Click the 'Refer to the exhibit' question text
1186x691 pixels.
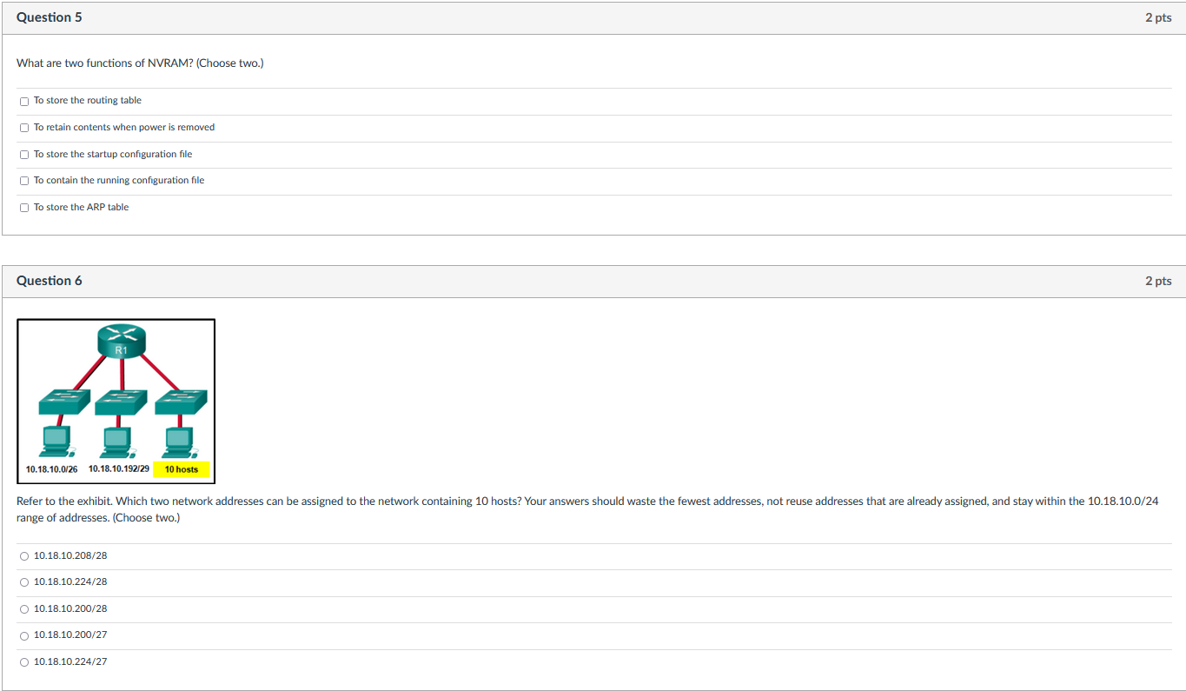587,509
